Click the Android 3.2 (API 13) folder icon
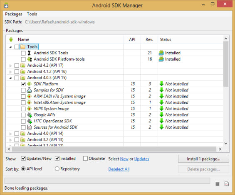This screenshot has height=195, width=235. click(x=23, y=140)
